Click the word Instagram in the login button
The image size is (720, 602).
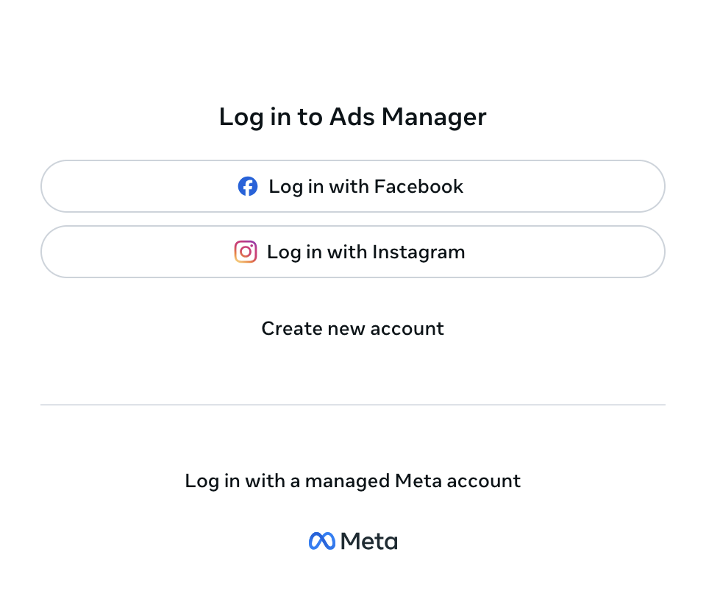pos(418,252)
